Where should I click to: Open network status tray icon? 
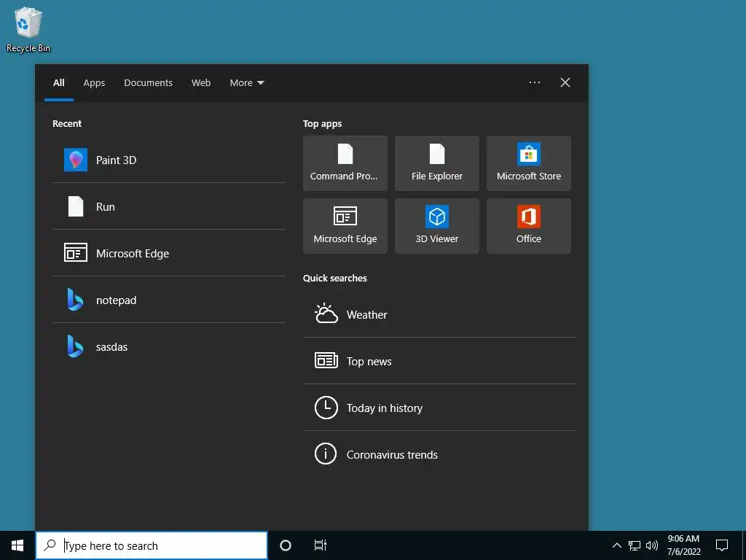coord(635,545)
